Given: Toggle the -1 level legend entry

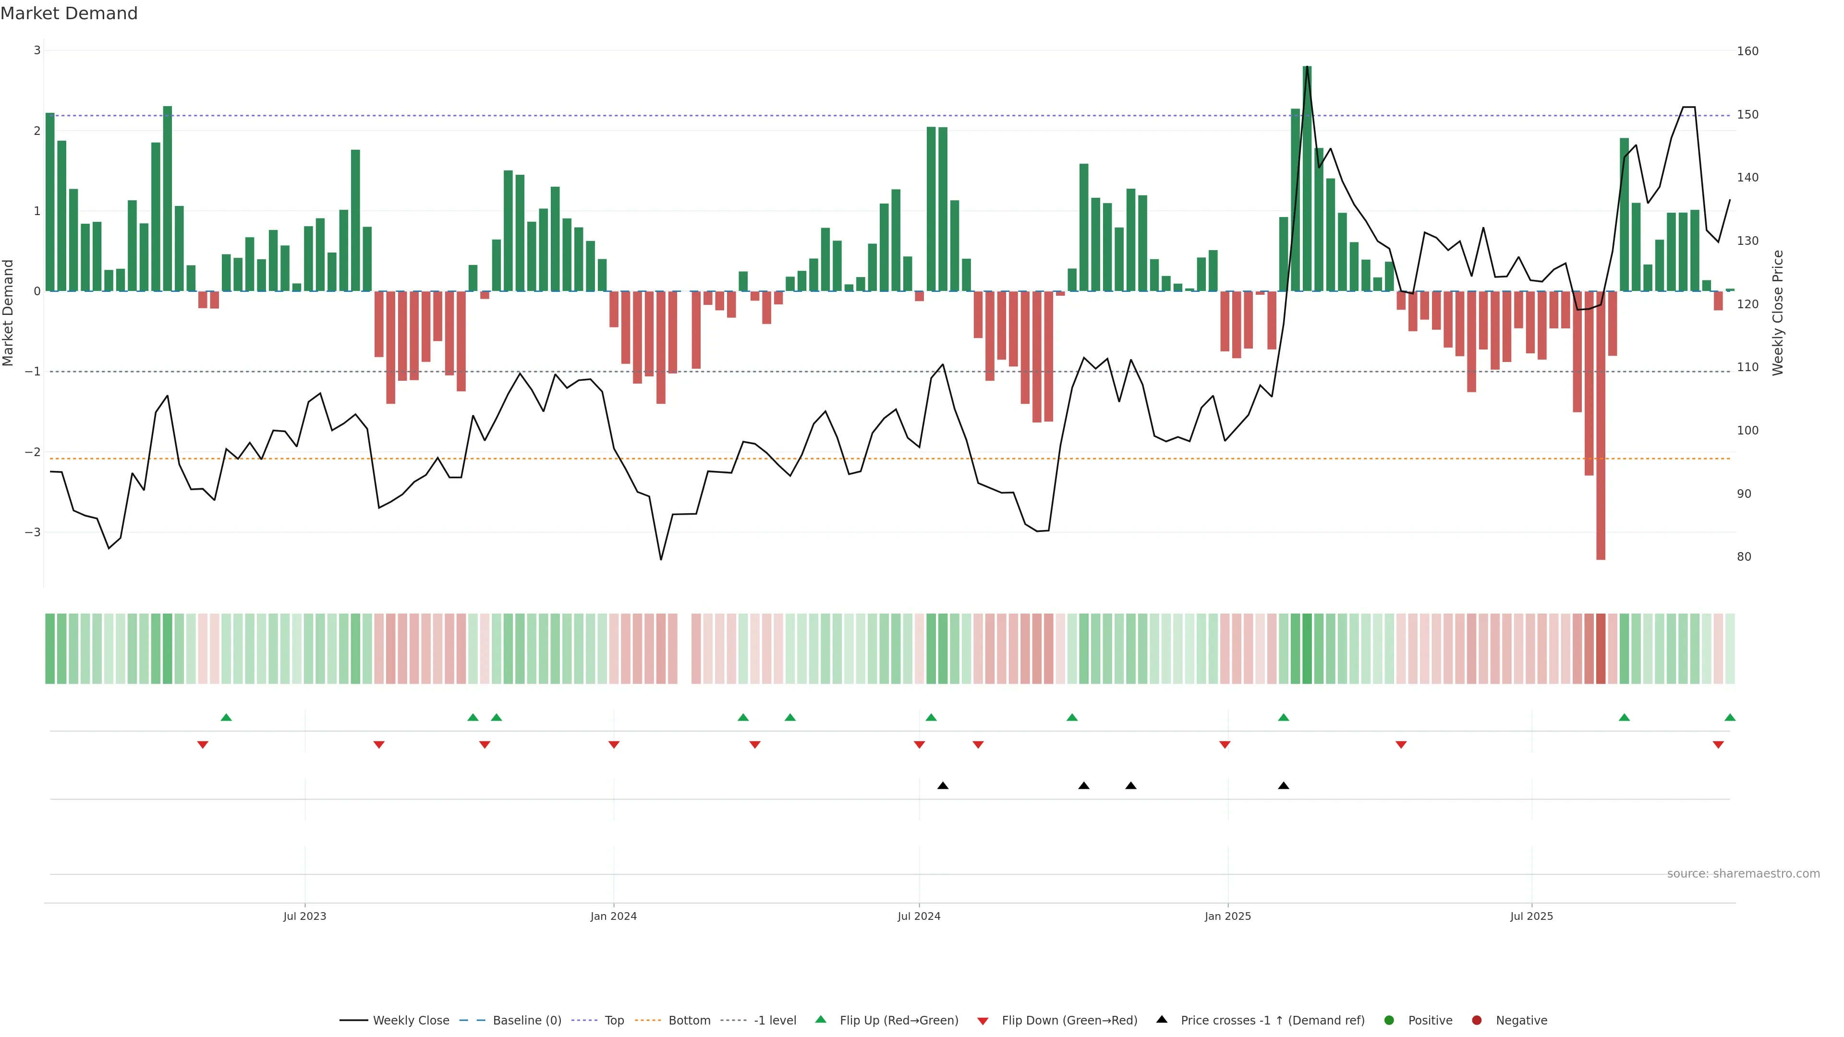Looking at the screenshot, I should [x=775, y=1021].
